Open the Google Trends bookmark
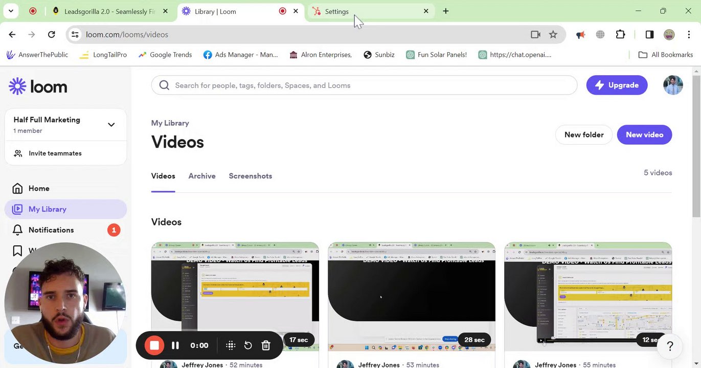Image resolution: width=701 pixels, height=368 pixels. (165, 55)
